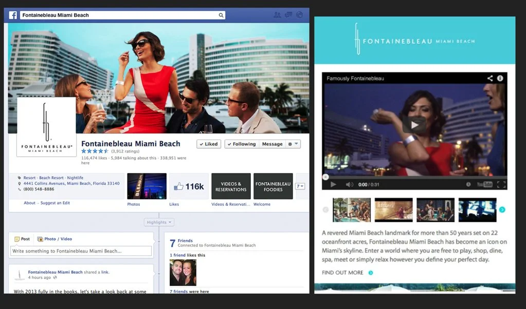Click FIND OUT MORE link
This screenshot has height=309, width=526.
(342, 273)
